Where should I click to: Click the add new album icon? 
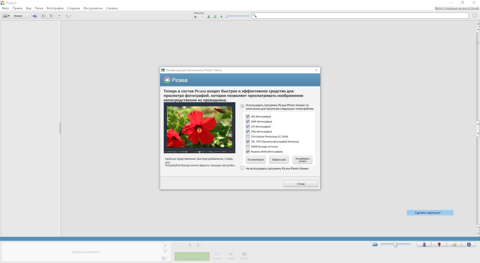[35, 16]
